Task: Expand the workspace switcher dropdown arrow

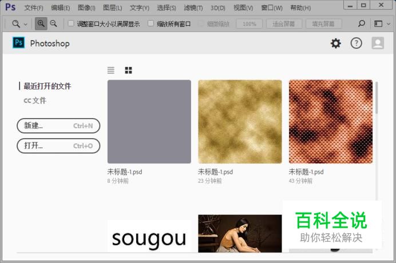Action: tap(389, 24)
